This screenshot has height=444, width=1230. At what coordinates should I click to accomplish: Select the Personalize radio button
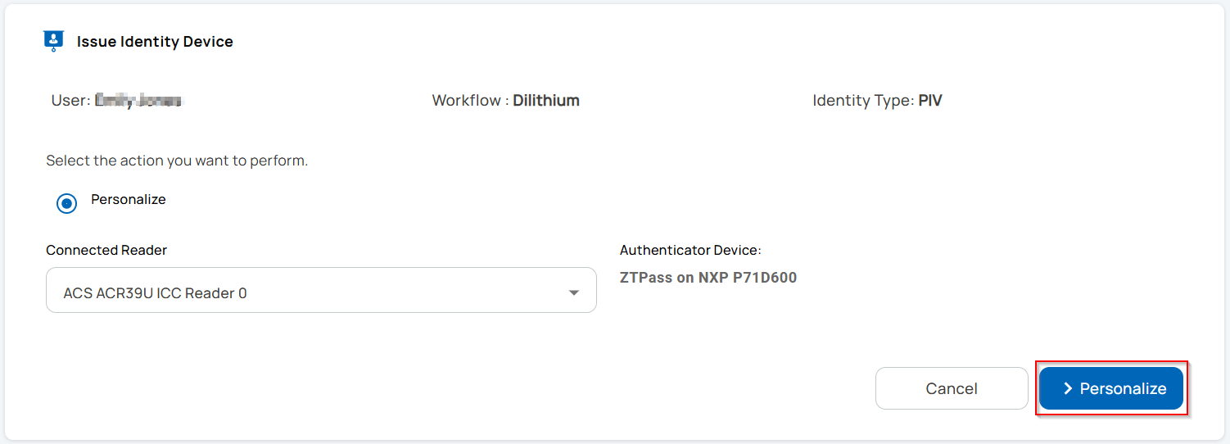[x=66, y=203]
